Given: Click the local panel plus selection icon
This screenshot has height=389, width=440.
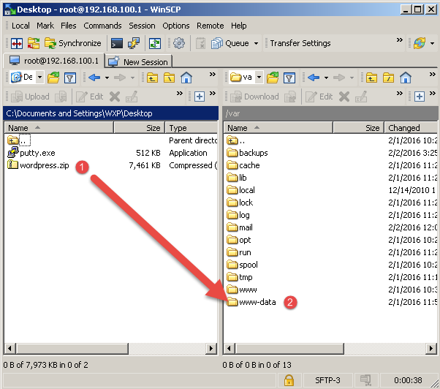Looking at the screenshot, I should 200,97.
